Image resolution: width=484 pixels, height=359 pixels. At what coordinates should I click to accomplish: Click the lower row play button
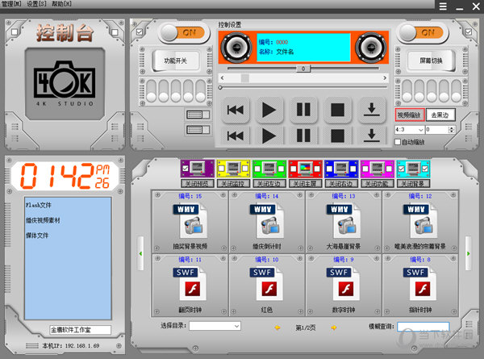269,136
